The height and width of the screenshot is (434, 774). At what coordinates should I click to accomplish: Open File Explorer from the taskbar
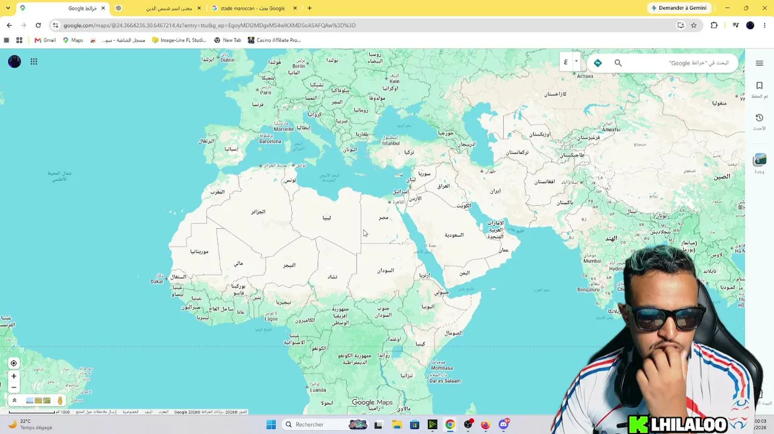[397, 424]
